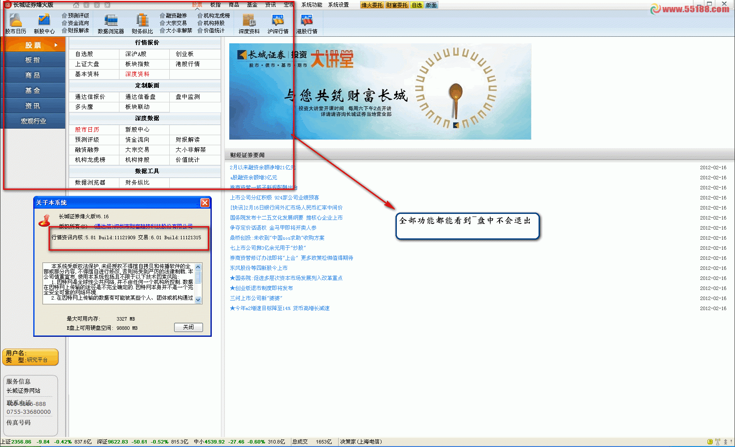Select 宏观行业 in the left sidebar
Image resolution: width=735 pixels, height=447 pixels.
(x=33, y=121)
